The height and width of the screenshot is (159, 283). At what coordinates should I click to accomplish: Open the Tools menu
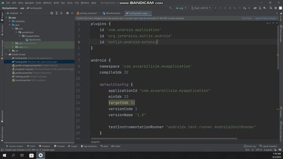click(x=70, y=3)
